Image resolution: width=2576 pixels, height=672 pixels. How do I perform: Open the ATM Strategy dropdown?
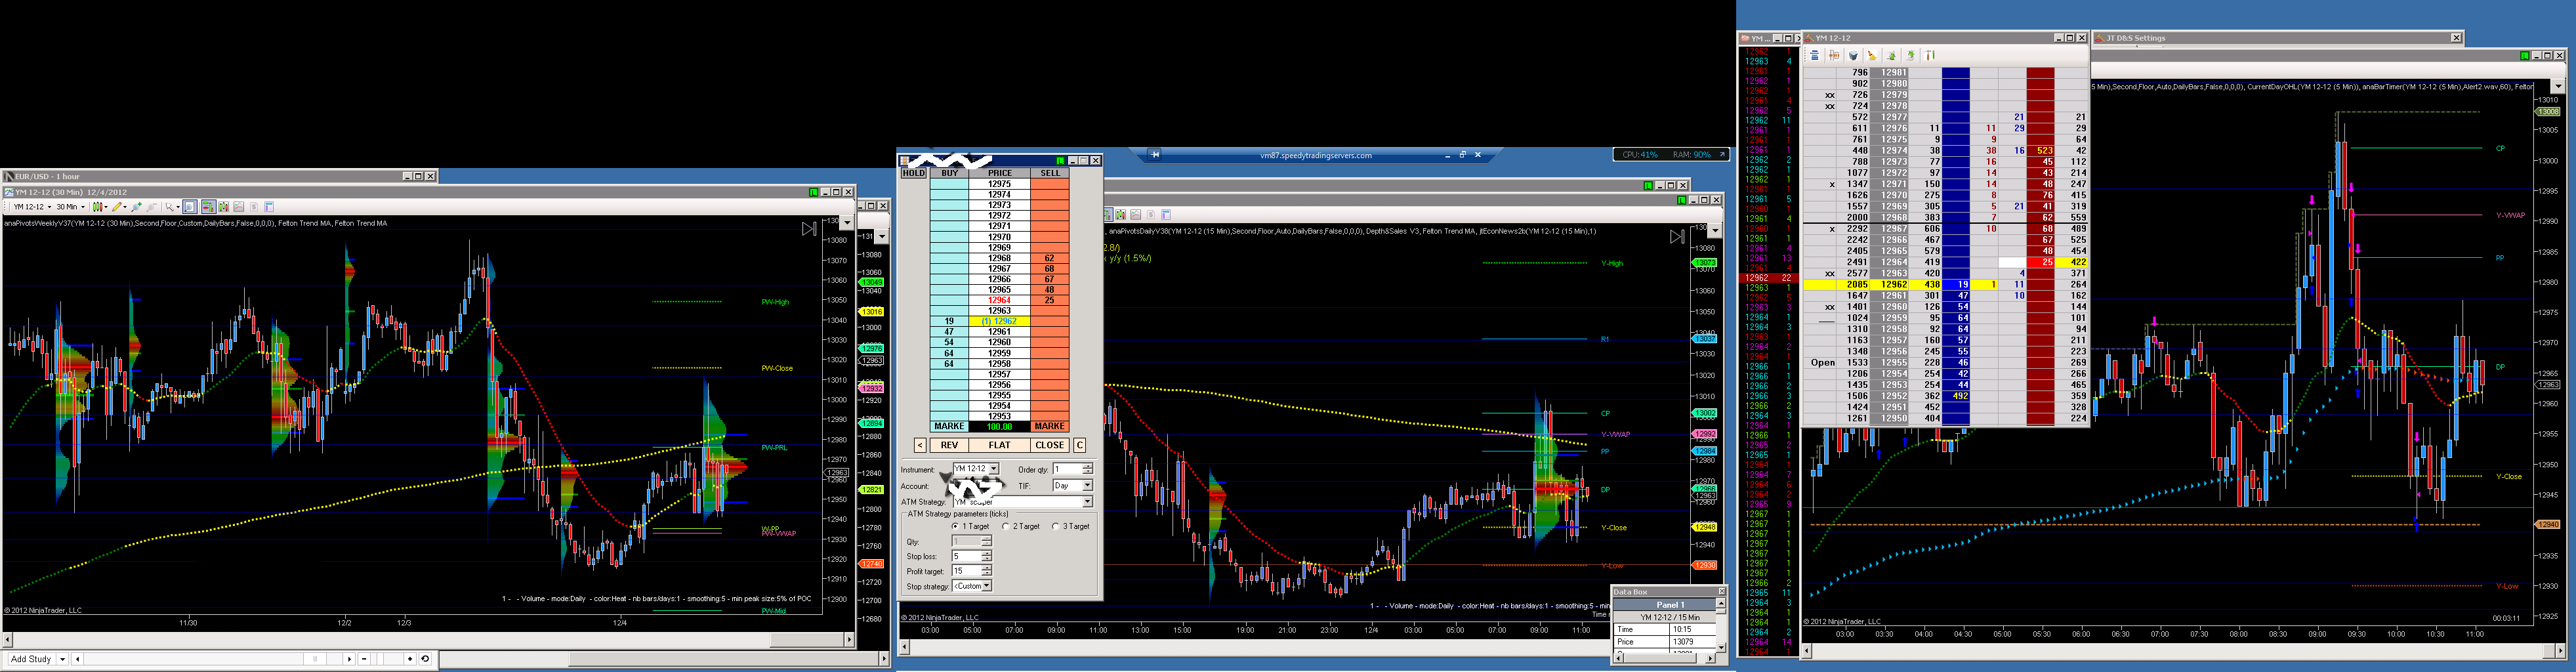(x=1023, y=501)
